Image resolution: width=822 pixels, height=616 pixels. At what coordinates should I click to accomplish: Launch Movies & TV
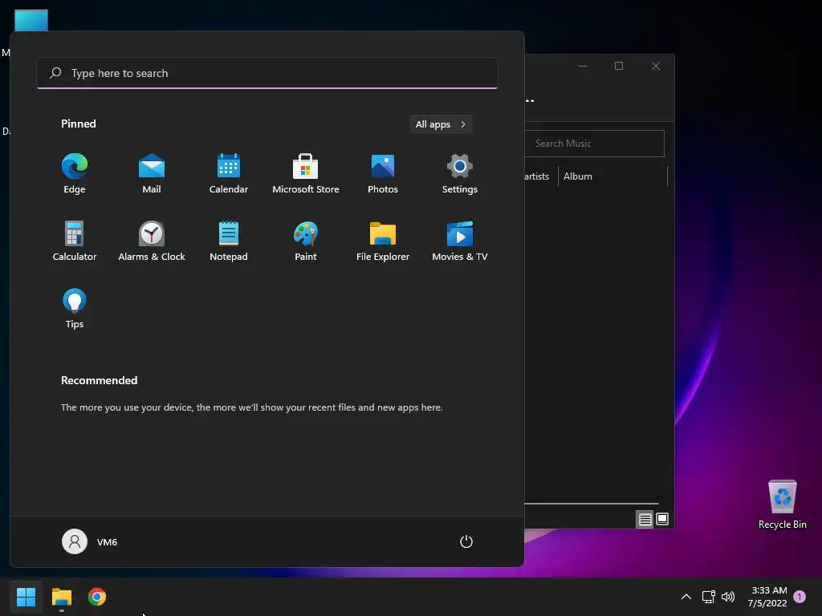[x=460, y=241]
